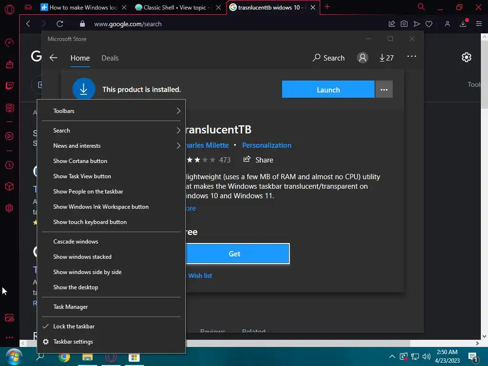Search in the Microsoft Store

tap(329, 58)
